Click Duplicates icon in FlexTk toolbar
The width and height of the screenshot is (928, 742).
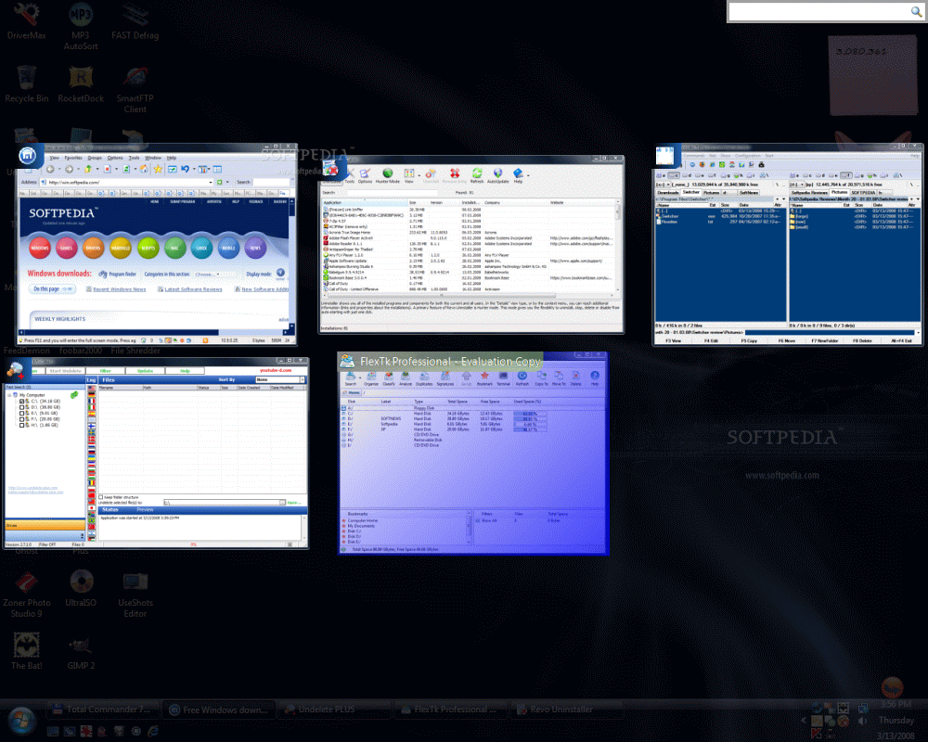coord(424,378)
